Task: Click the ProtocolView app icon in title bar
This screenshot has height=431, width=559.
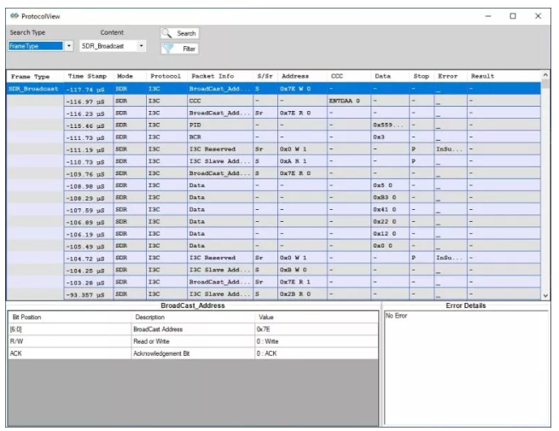Action: pyautogui.click(x=15, y=16)
